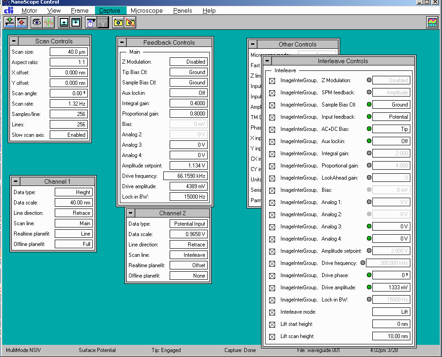
Task: Click the di logo icon in menu bar
Action: click(x=9, y=10)
